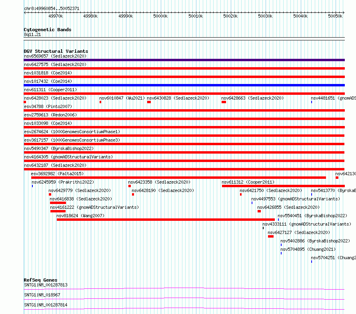
Task: Select the 49970k ruler position label
Action: click(x=56, y=16)
